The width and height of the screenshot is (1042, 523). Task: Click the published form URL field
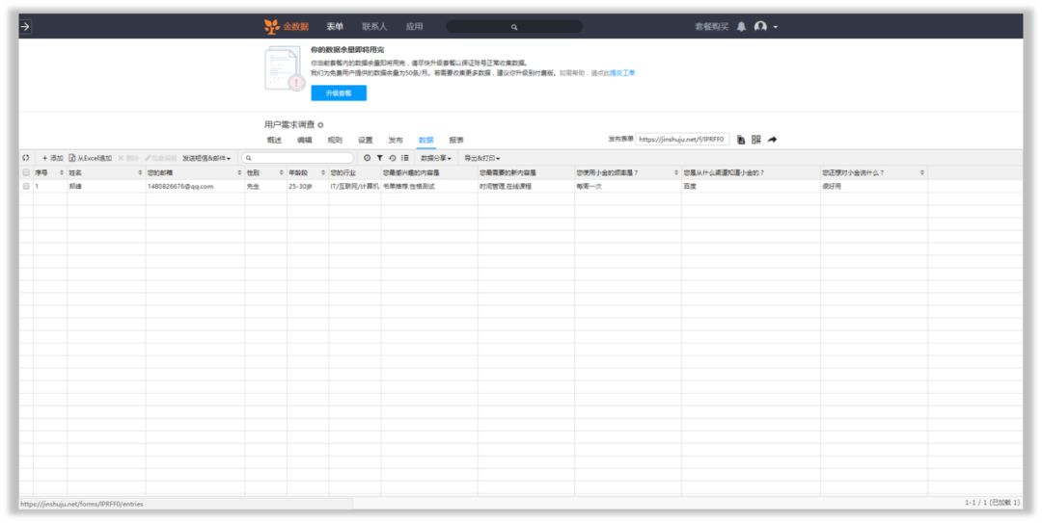tap(682, 140)
